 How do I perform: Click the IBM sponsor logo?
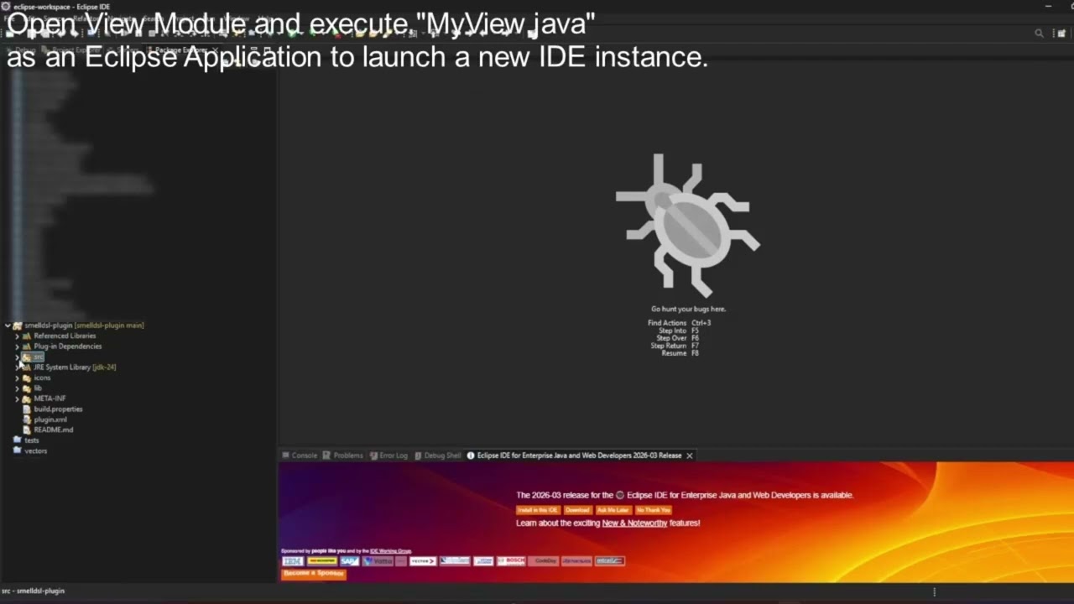(x=293, y=561)
